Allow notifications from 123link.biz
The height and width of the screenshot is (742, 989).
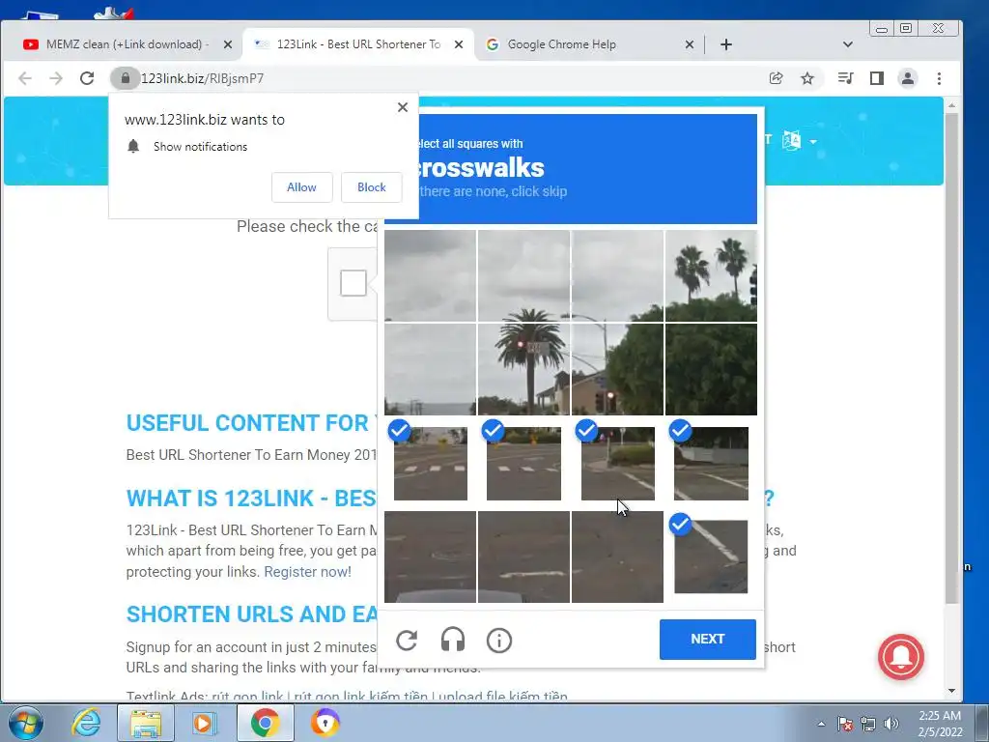coord(301,187)
